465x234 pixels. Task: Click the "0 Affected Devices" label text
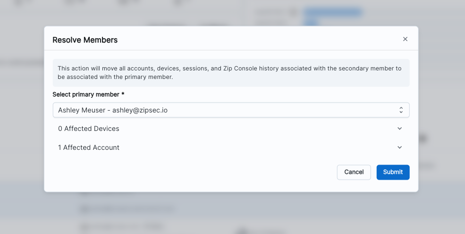89,129
